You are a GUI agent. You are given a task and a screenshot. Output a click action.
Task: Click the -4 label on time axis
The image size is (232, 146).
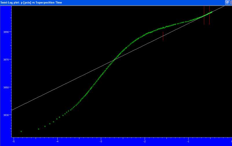(57, 142)
